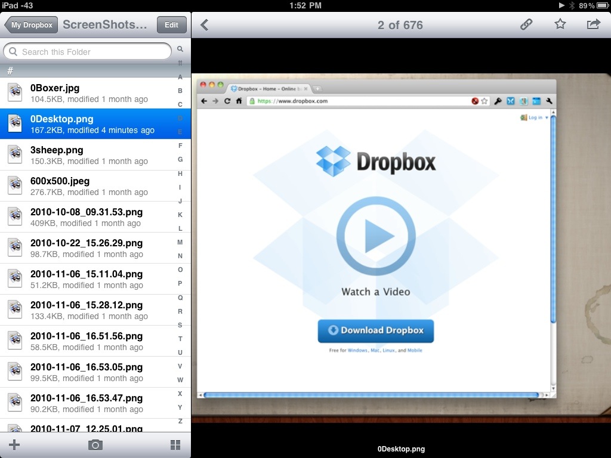Open 2010-11-06_15.28.12.png
Image resolution: width=611 pixels, height=458 pixels.
click(95, 310)
